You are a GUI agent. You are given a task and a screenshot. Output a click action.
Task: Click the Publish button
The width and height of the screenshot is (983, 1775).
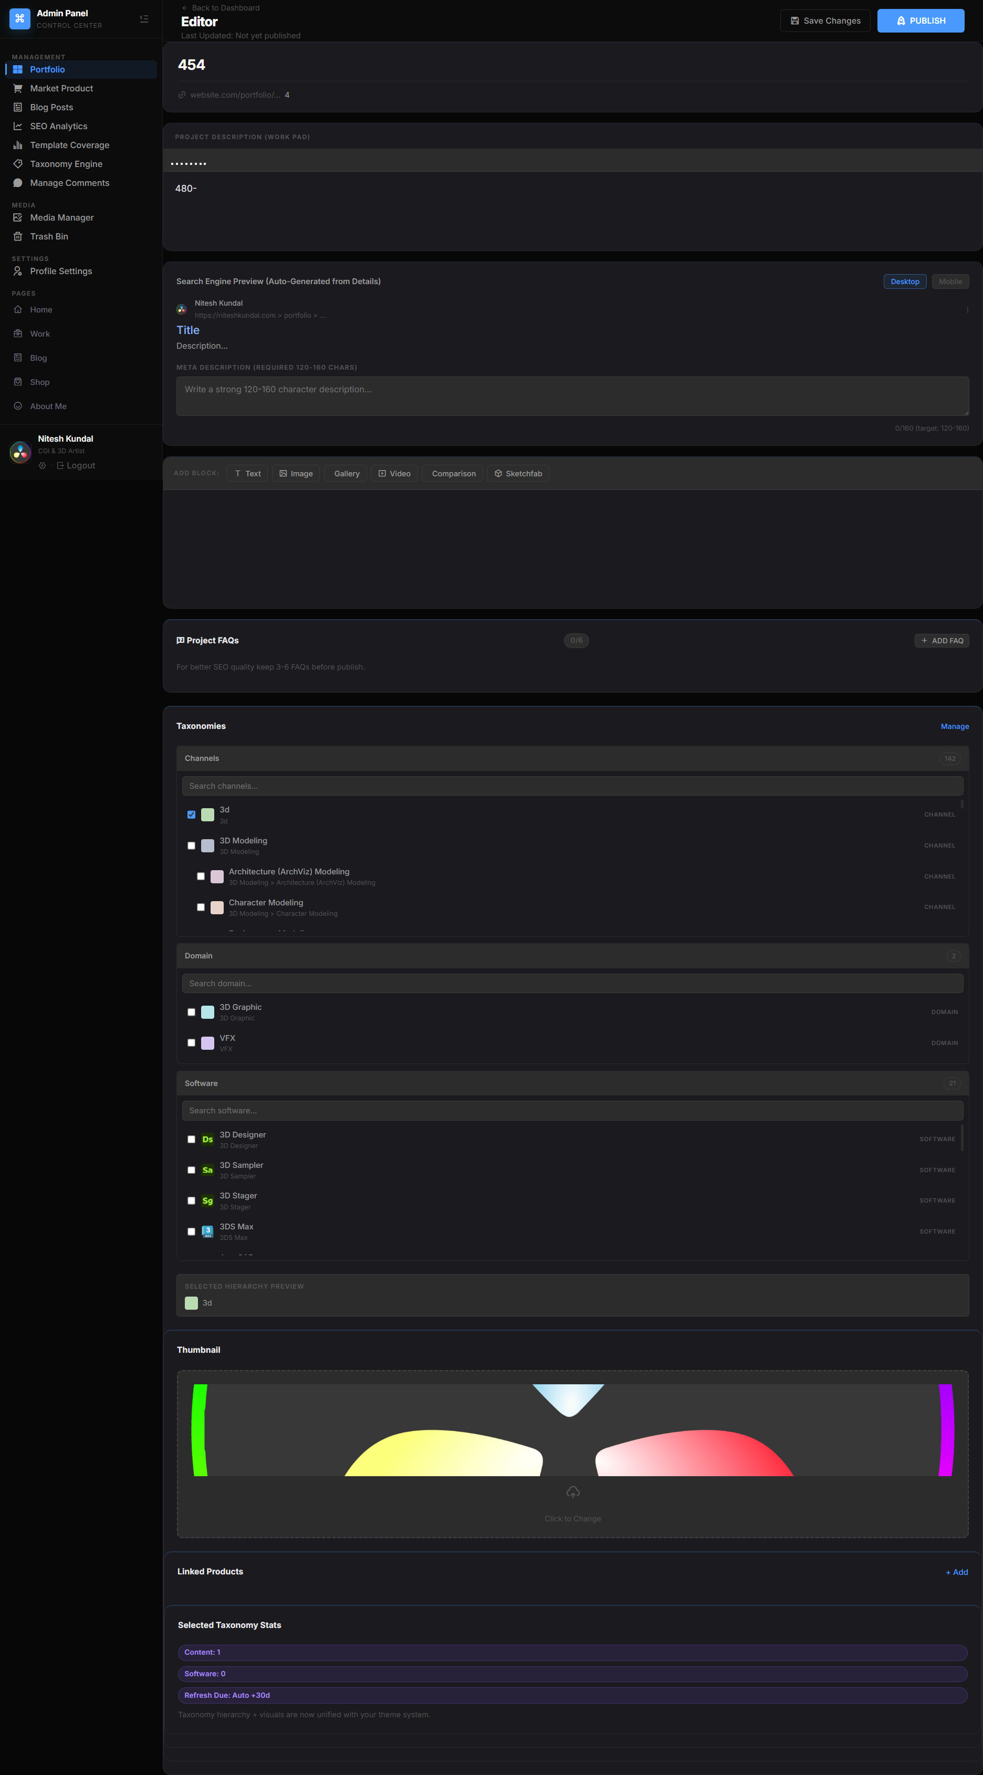point(921,20)
